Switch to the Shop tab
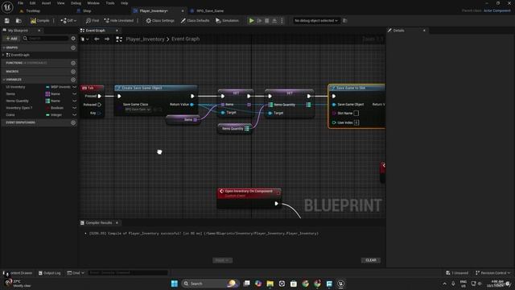The image size is (515, 290). pos(87,10)
